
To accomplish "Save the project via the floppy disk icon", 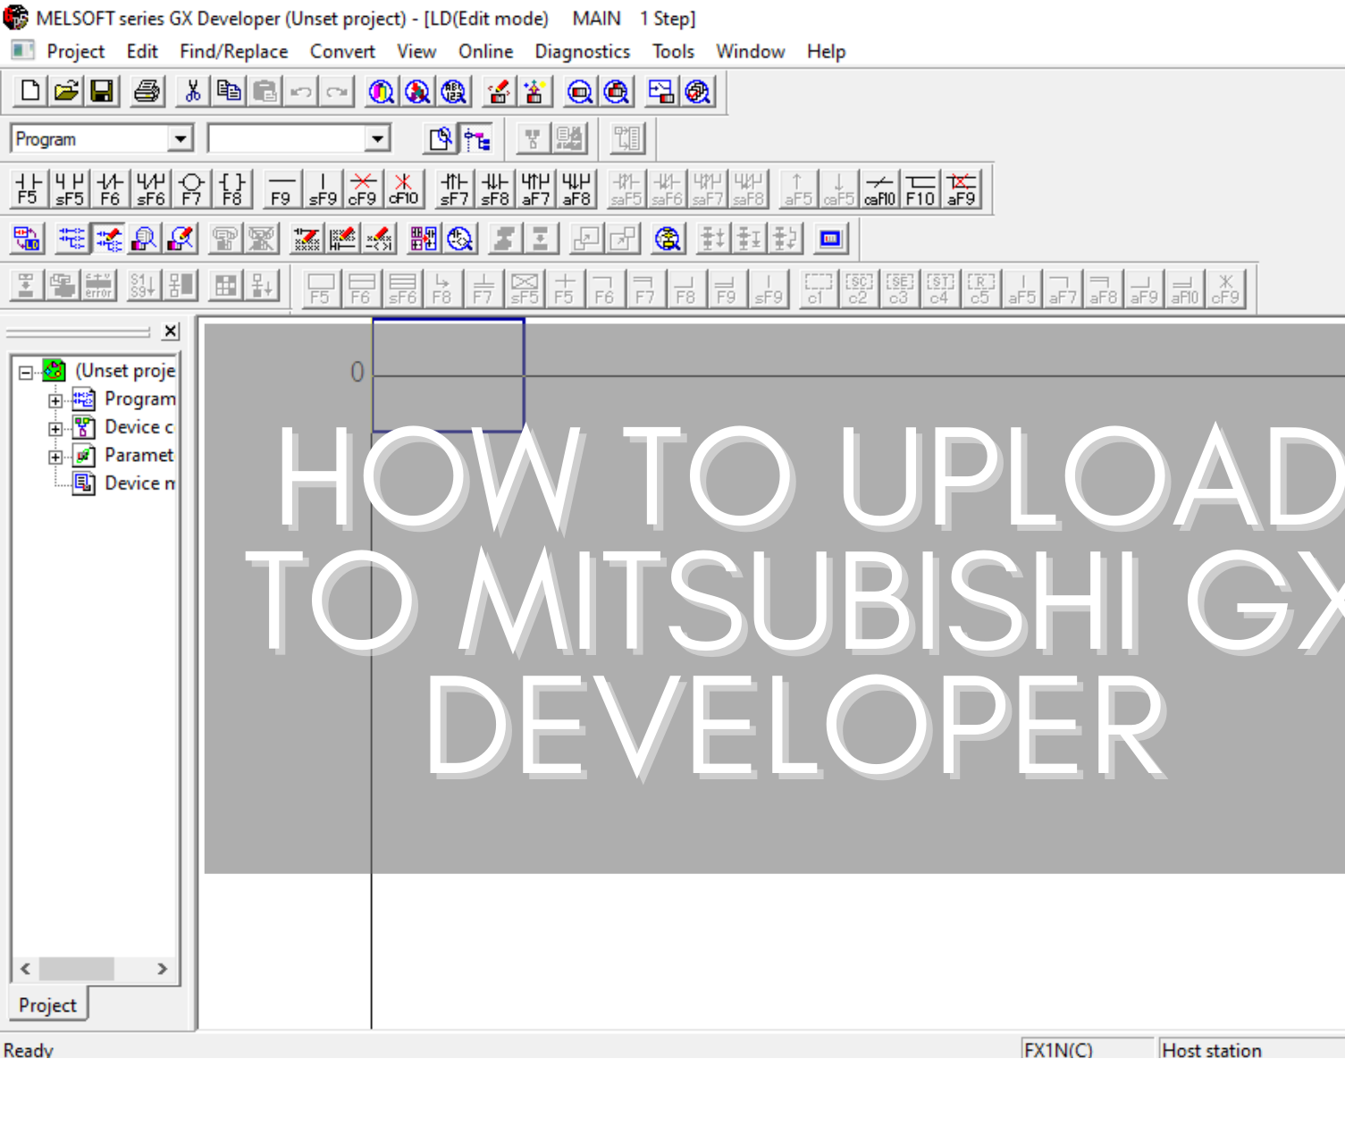I will pos(101,90).
